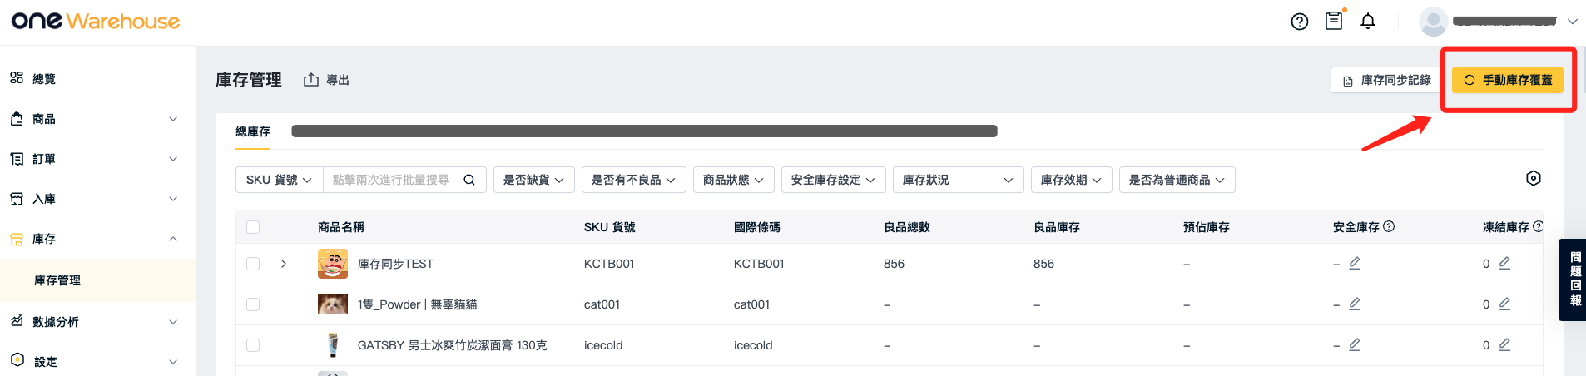Open the 是否缺貨 filter dropdown

(x=533, y=180)
